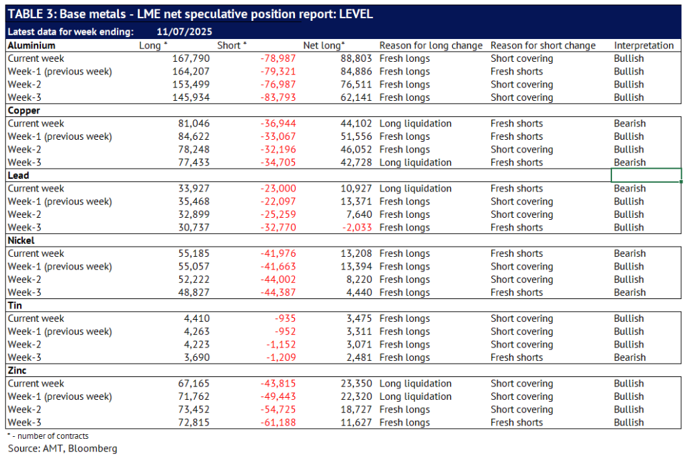Select Lead current week long 33,927
This screenshot has width=688, height=457.
[194, 188]
